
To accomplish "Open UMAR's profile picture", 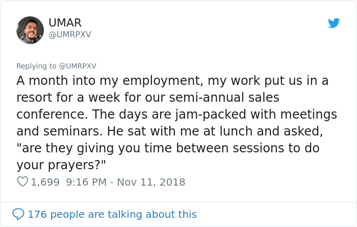I will point(30,30).
